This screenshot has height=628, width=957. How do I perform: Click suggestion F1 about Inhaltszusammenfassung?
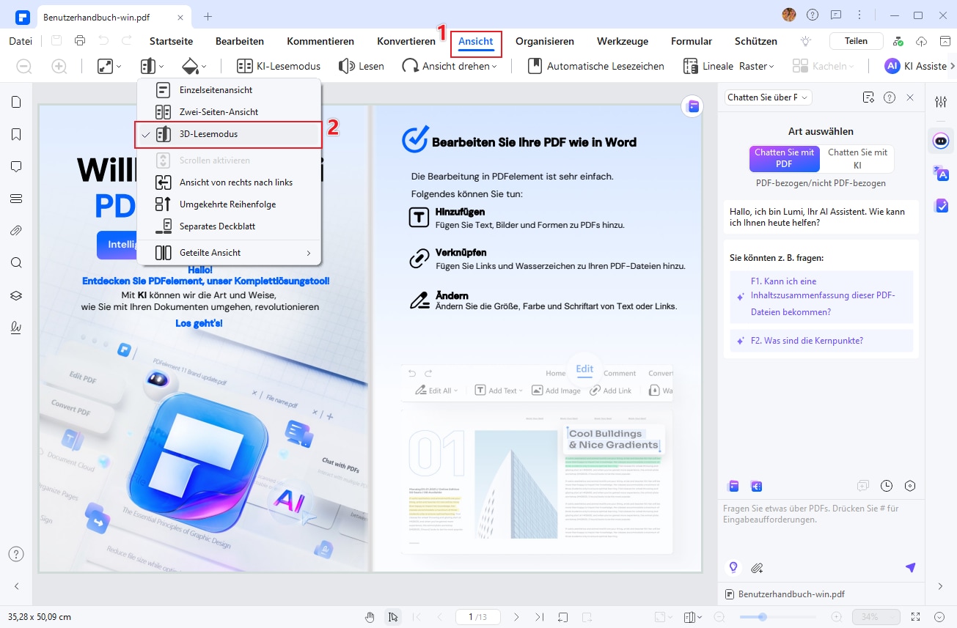[x=822, y=297]
